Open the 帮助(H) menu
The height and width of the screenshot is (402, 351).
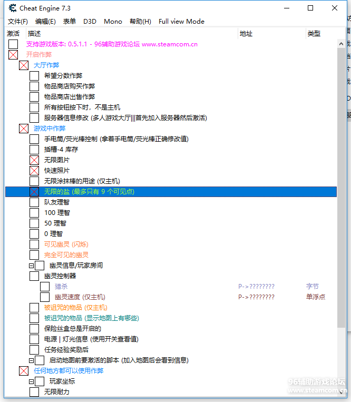point(140,22)
